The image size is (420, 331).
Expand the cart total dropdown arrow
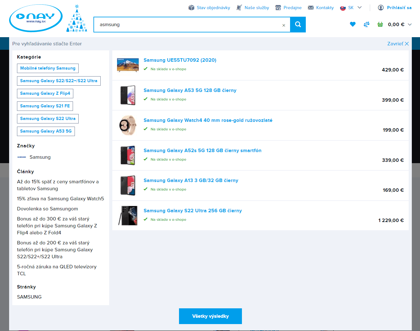coord(410,25)
